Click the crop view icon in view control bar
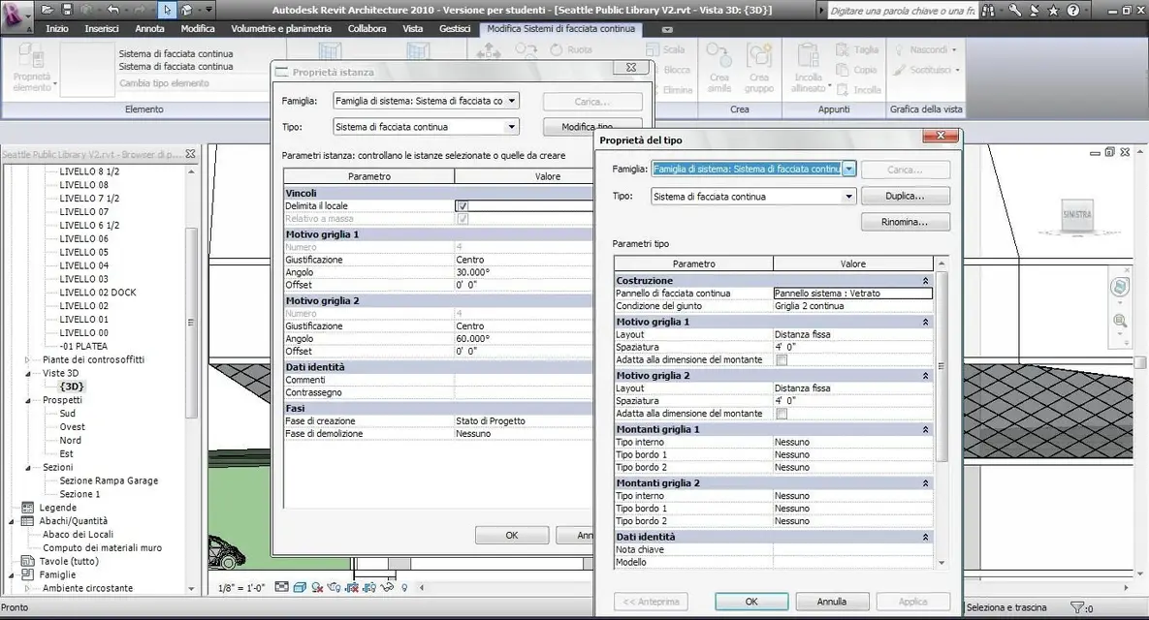The width and height of the screenshot is (1149, 620). coord(352,587)
